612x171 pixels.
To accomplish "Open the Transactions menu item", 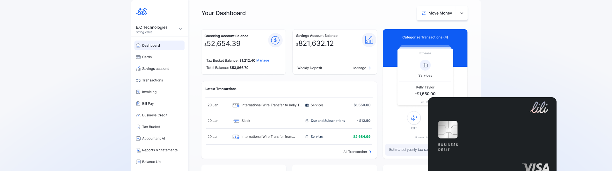I will click(x=152, y=80).
